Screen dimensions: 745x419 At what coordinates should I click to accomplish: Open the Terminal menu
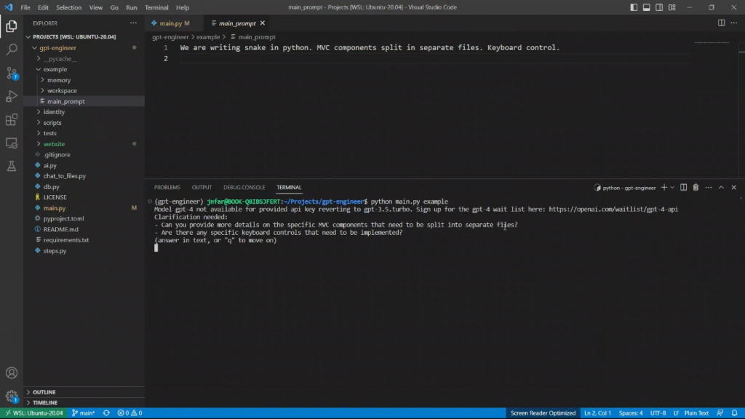[x=156, y=7]
